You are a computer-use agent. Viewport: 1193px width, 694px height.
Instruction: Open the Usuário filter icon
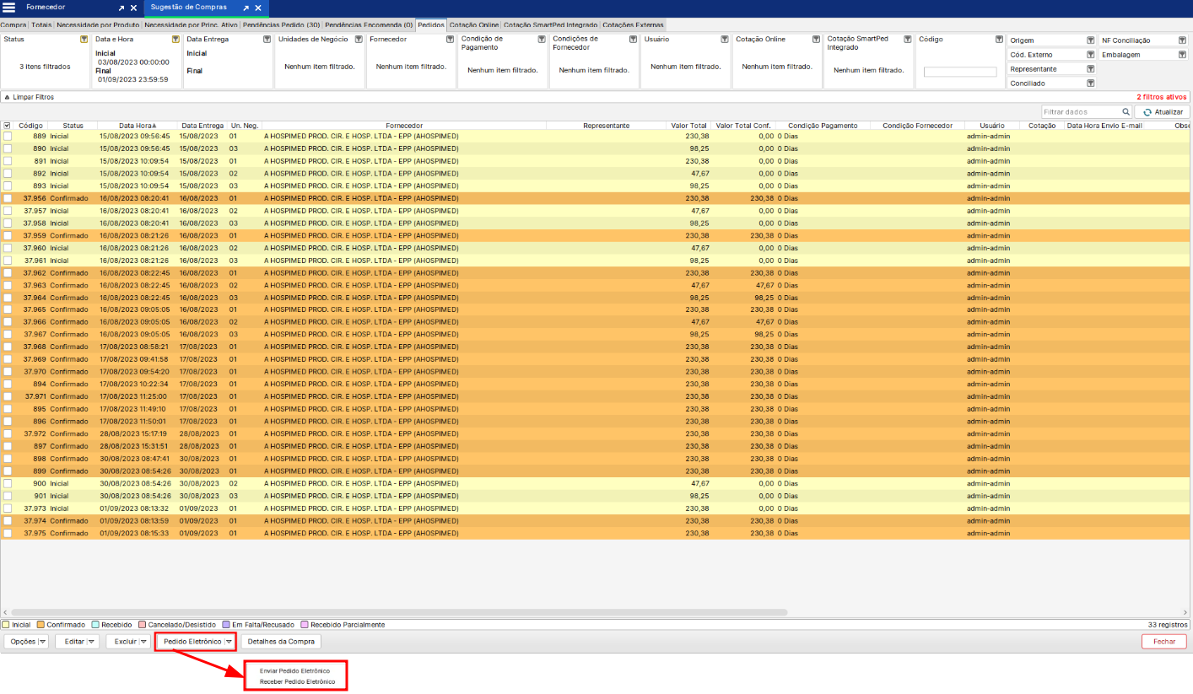(724, 40)
